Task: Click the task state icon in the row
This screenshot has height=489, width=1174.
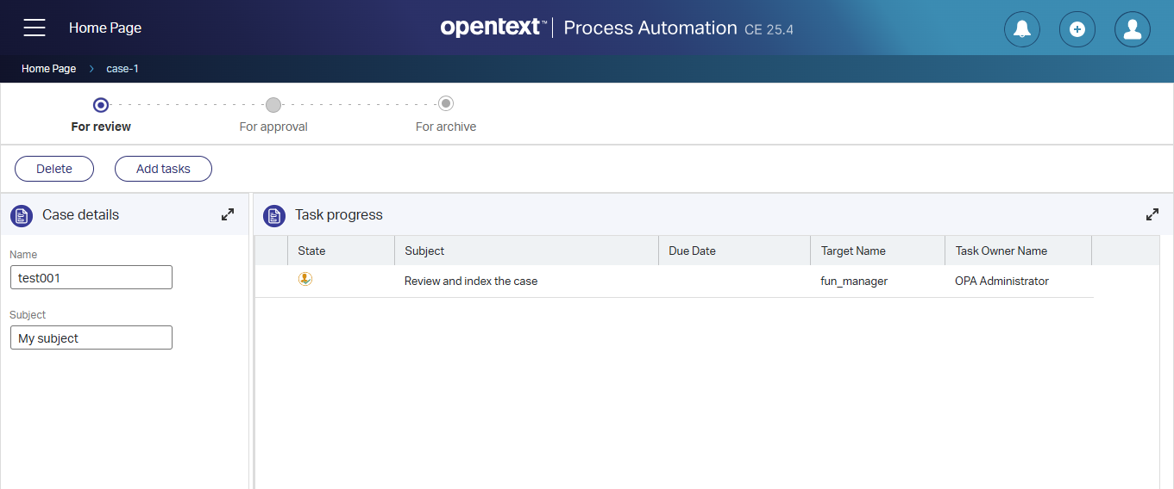Action: pyautogui.click(x=305, y=279)
